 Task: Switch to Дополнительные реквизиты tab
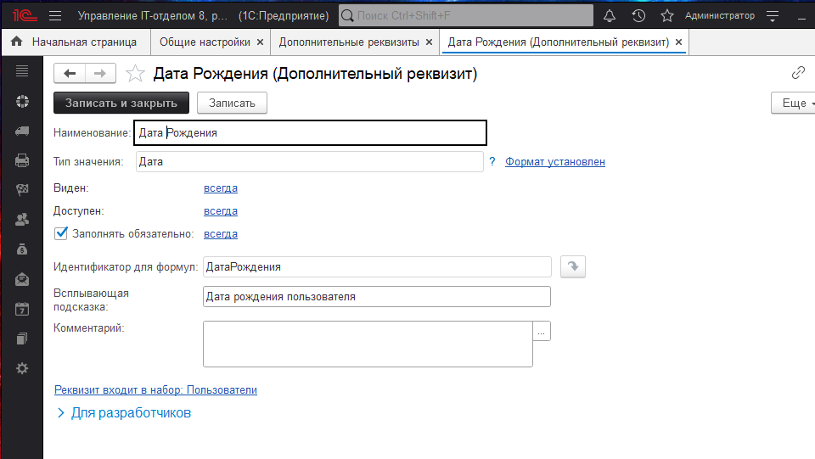[349, 42]
